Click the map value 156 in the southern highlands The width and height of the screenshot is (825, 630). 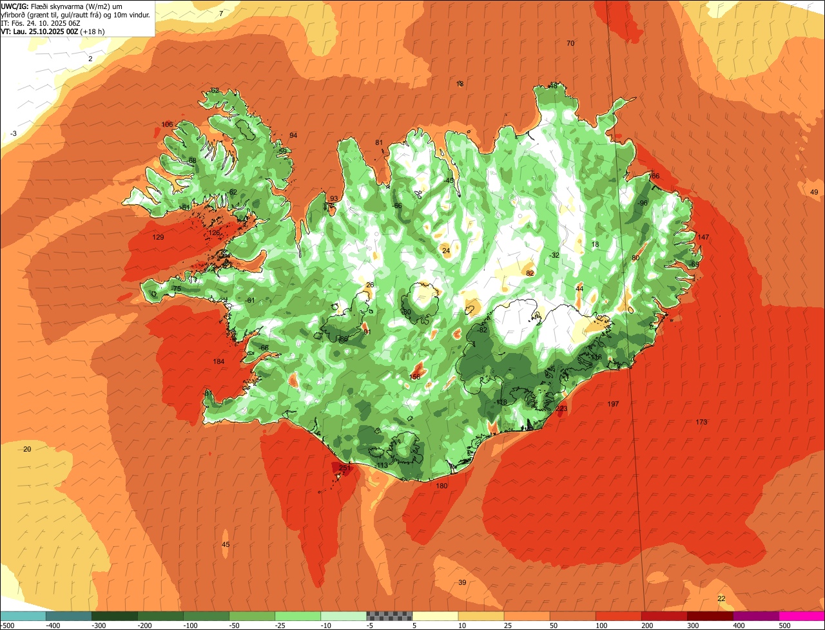415,377
